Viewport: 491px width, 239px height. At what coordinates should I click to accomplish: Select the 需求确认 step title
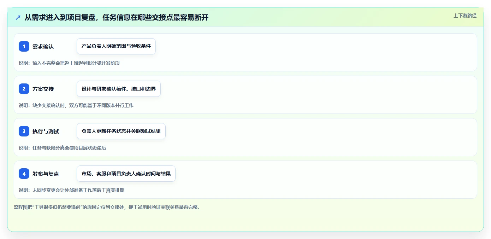click(x=43, y=47)
